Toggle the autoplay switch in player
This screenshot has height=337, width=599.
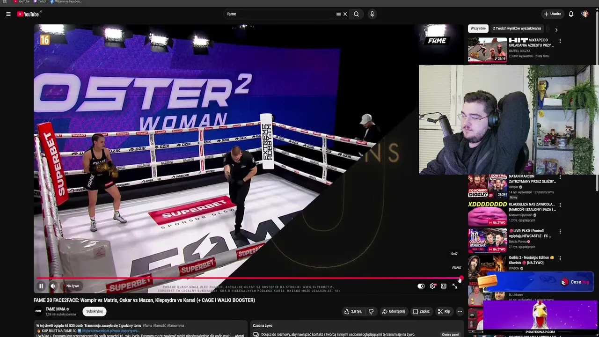(421, 286)
